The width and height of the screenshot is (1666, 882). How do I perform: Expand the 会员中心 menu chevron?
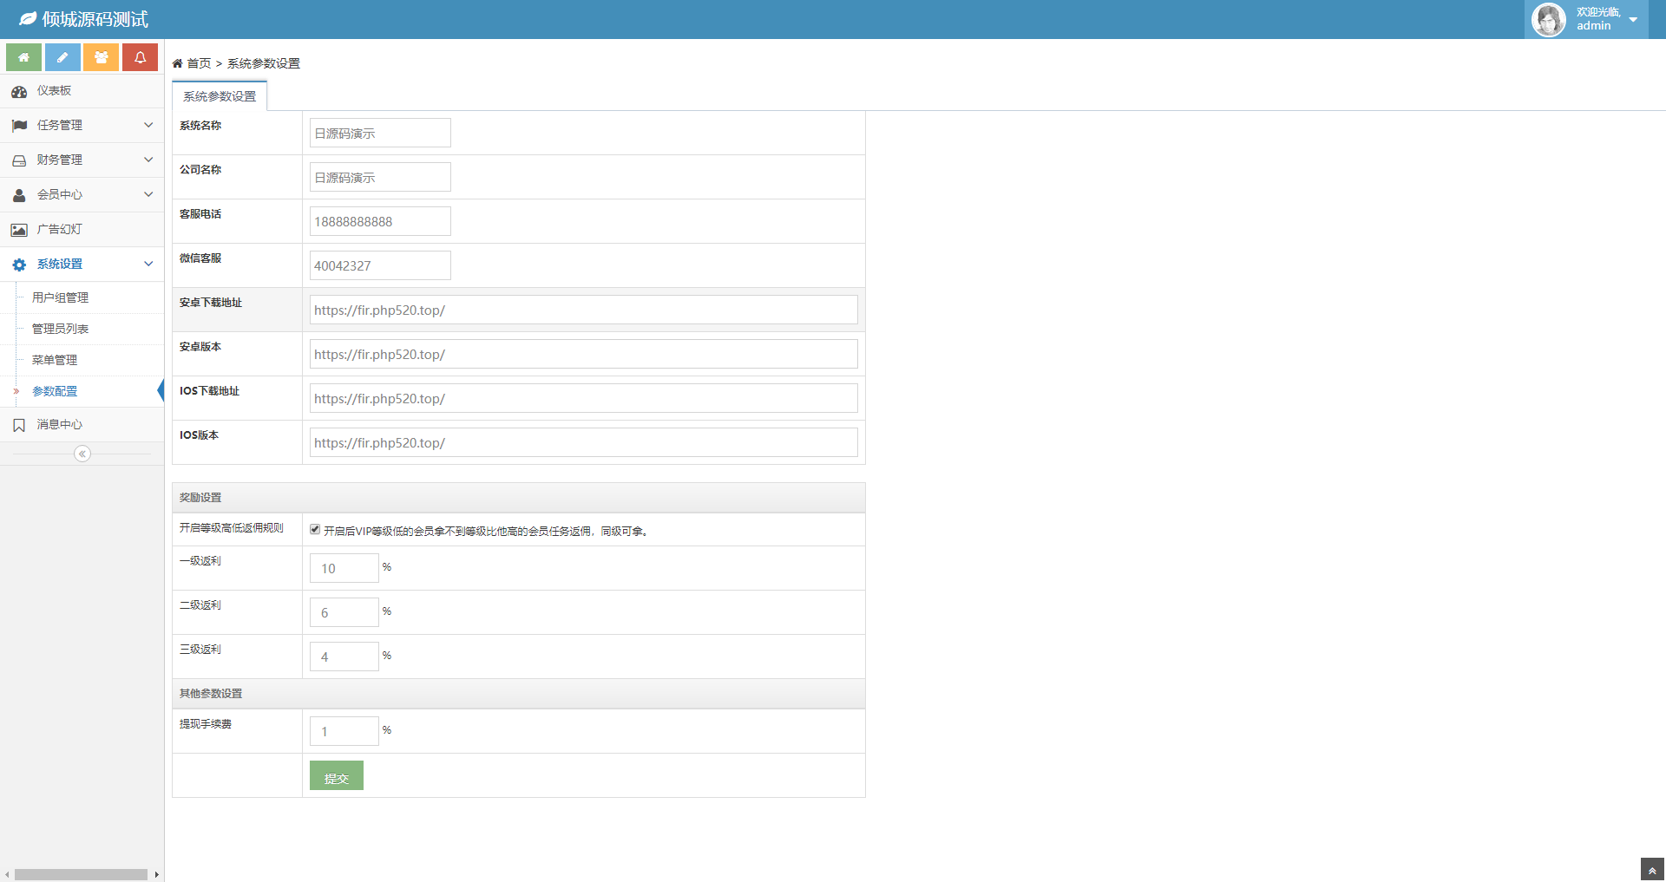pos(148,194)
